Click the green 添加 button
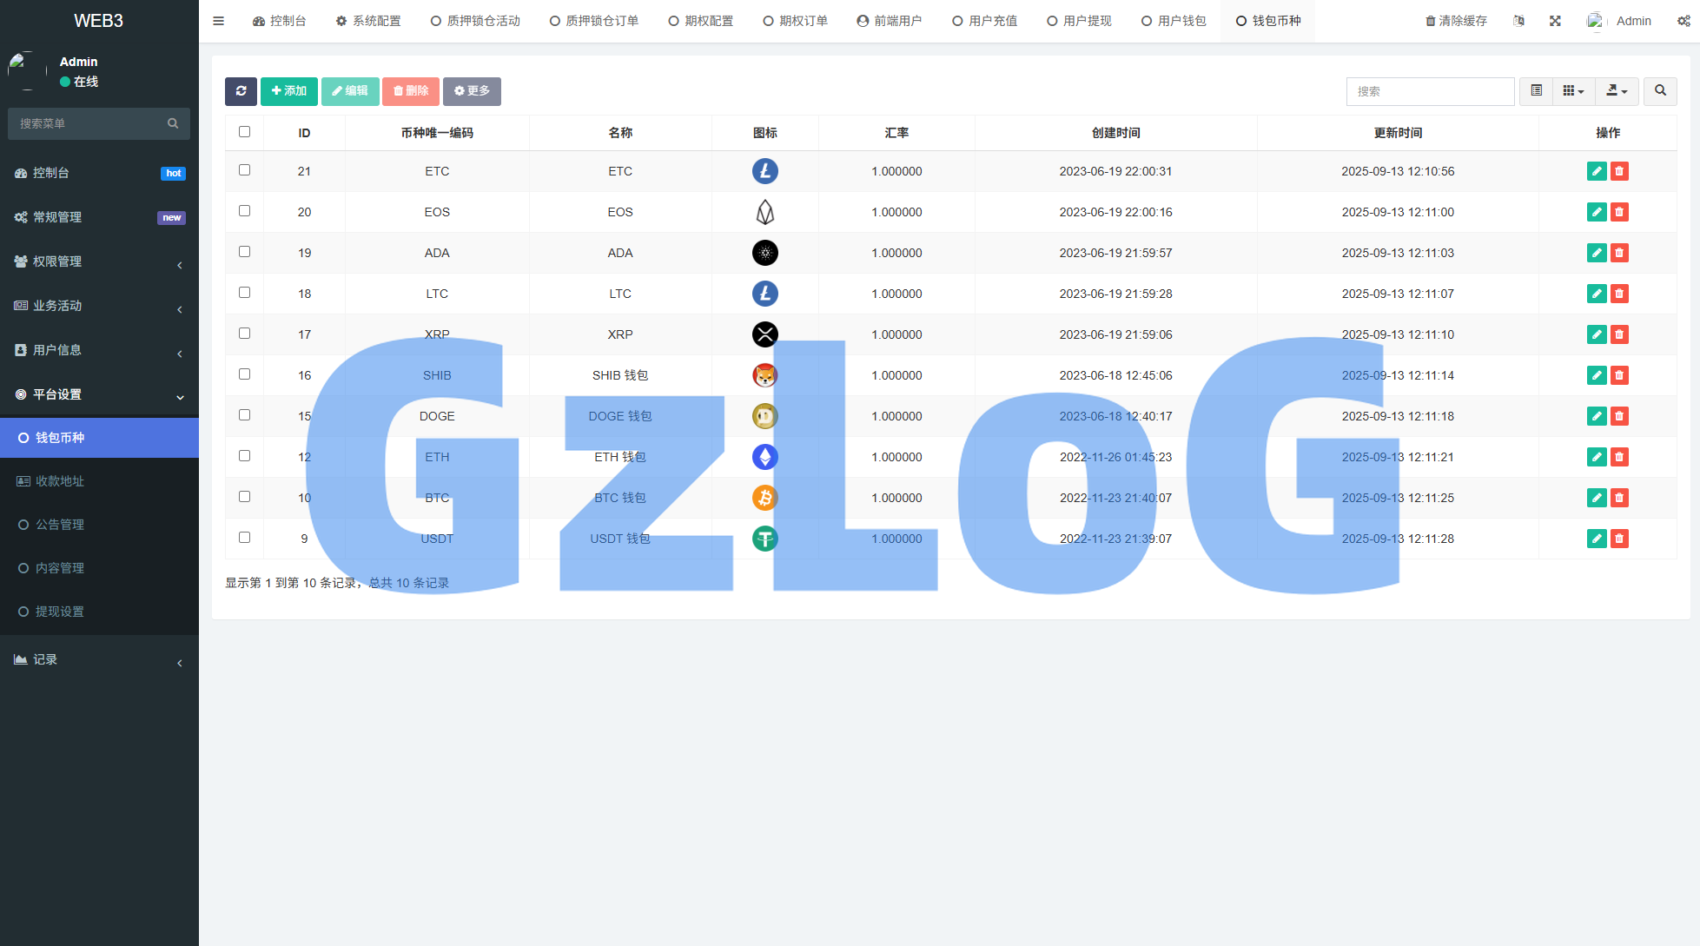 [x=289, y=91]
